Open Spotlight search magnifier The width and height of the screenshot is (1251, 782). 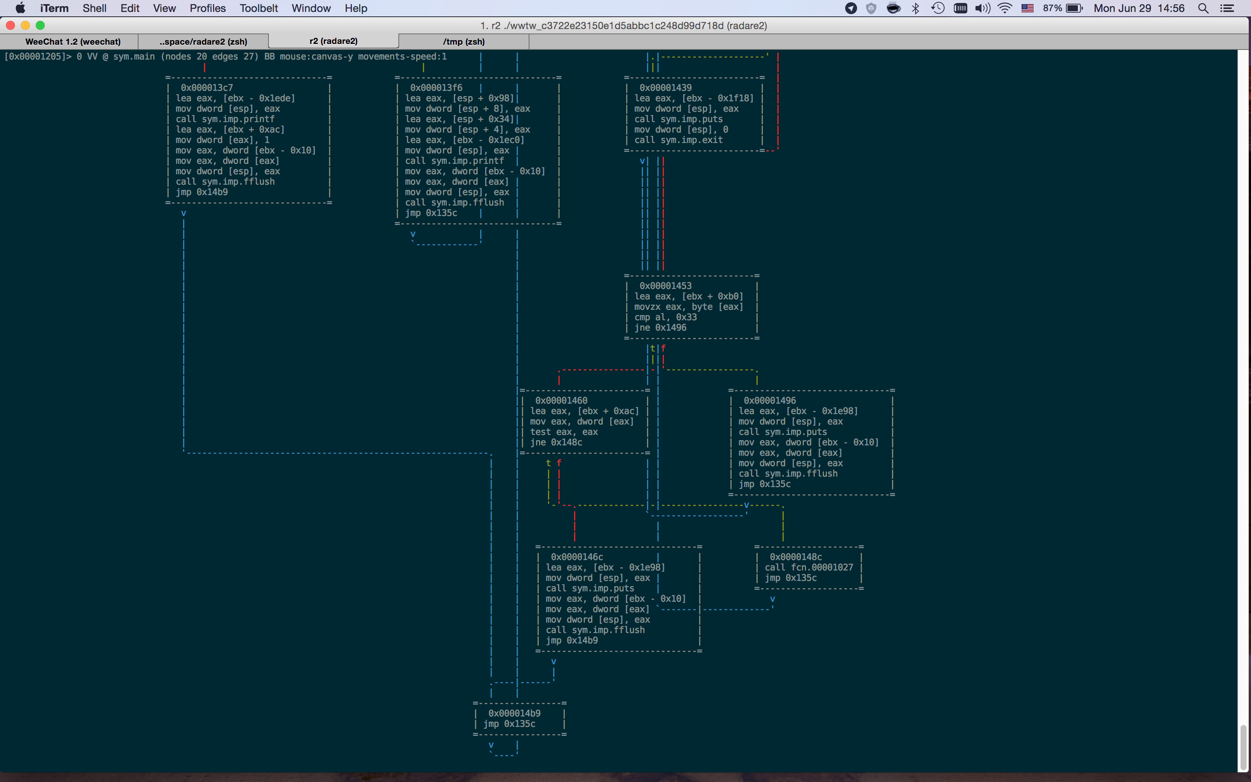[x=1203, y=8]
